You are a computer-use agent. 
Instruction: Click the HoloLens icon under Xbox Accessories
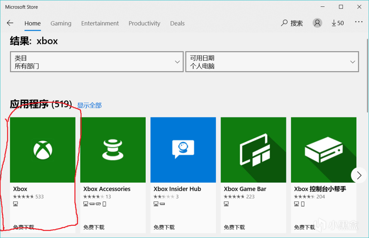(98, 204)
